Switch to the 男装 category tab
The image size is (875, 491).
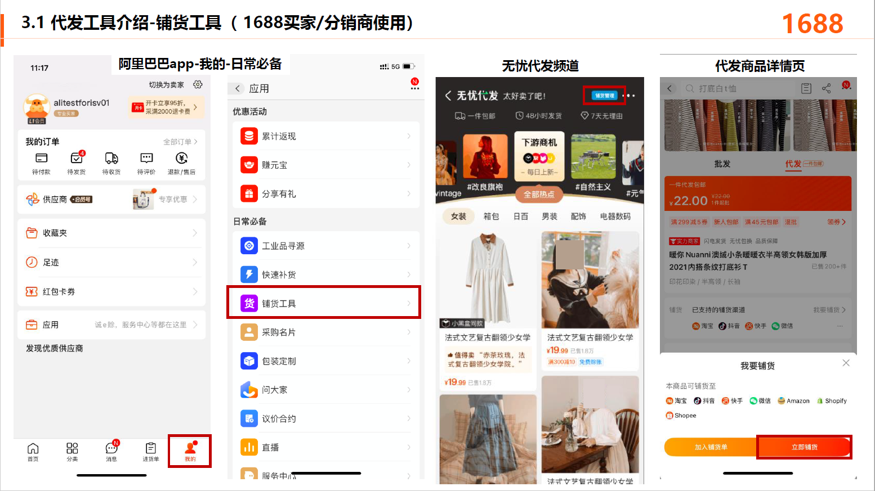[550, 216]
